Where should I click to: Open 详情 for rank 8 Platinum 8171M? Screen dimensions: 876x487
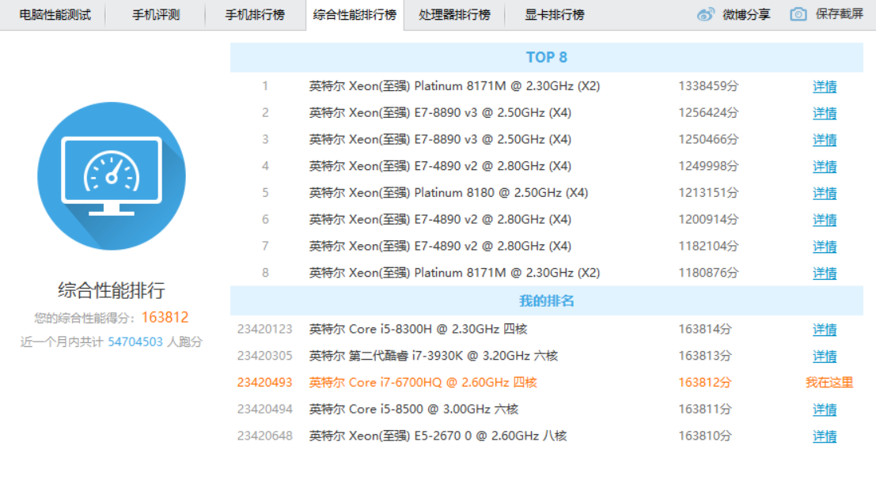click(x=825, y=274)
